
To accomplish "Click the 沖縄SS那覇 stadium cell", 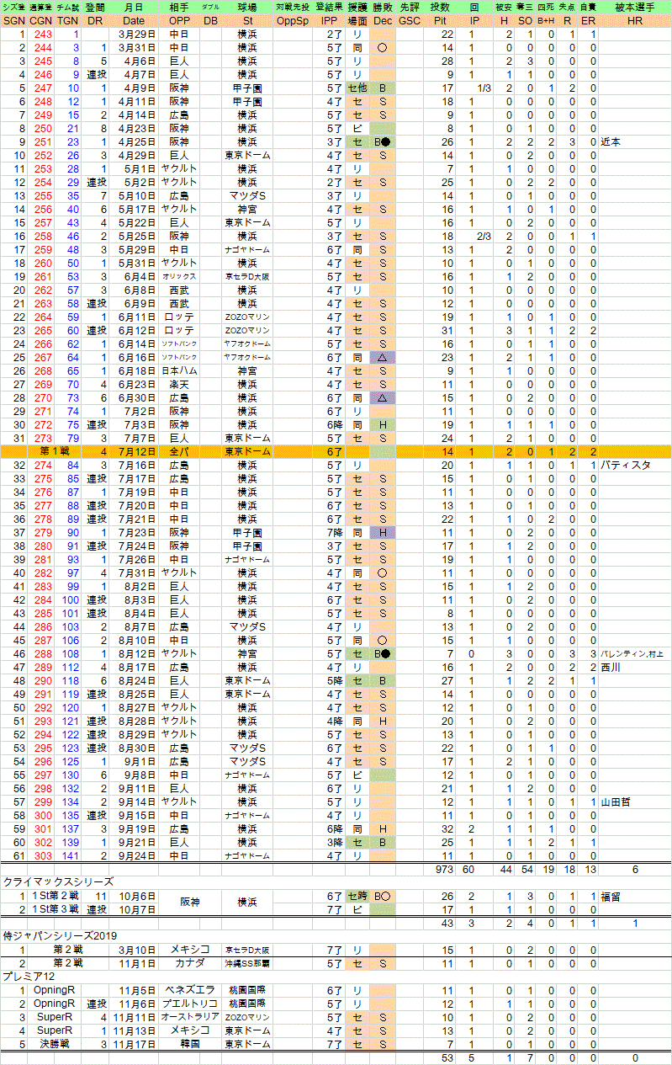I will 246,963.
